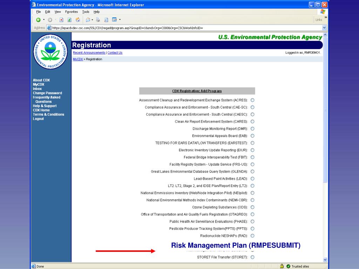Expand the Links toolbar chevron
Image resolution: width=359 pixels, height=269 pixels.
click(x=326, y=18)
